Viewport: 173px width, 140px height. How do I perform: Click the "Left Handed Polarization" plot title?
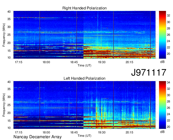pos(84,78)
